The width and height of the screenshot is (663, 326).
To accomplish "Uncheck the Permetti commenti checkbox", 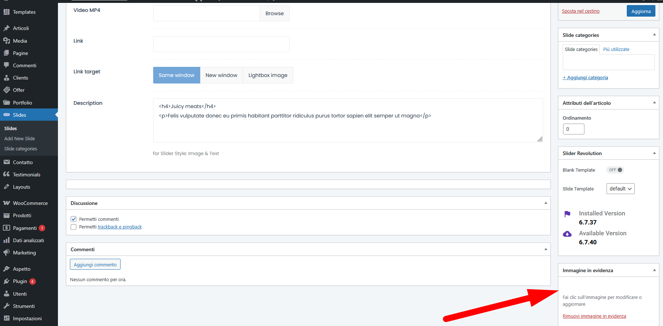I will tap(74, 219).
